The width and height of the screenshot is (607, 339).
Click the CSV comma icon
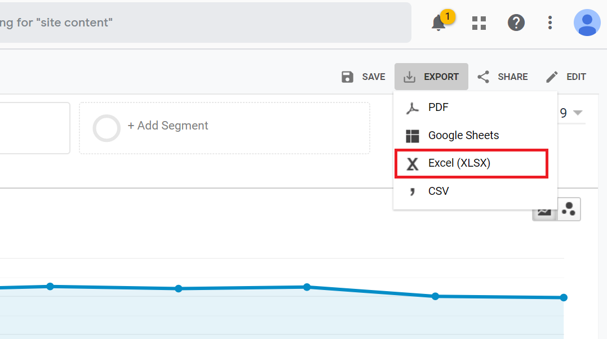coord(413,191)
